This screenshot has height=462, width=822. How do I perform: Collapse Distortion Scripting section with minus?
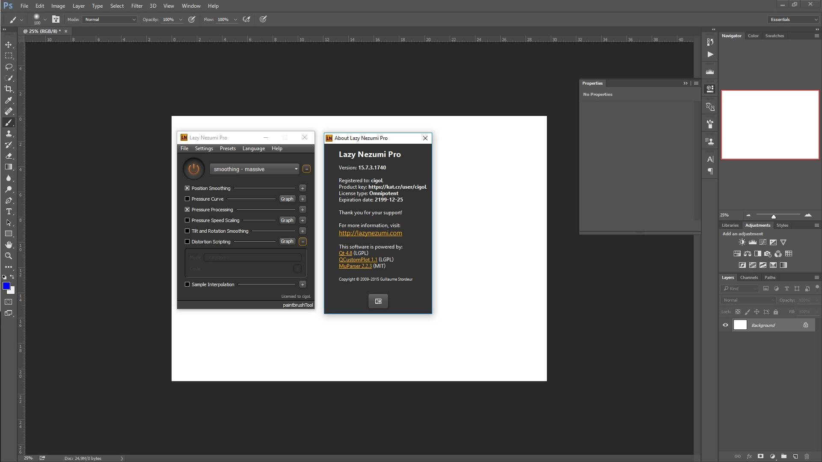(x=303, y=241)
